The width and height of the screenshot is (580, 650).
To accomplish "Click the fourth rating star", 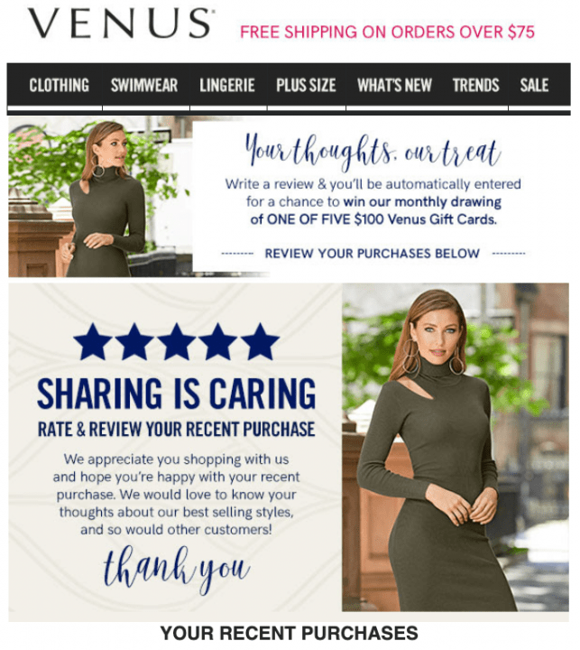I will tap(218, 342).
